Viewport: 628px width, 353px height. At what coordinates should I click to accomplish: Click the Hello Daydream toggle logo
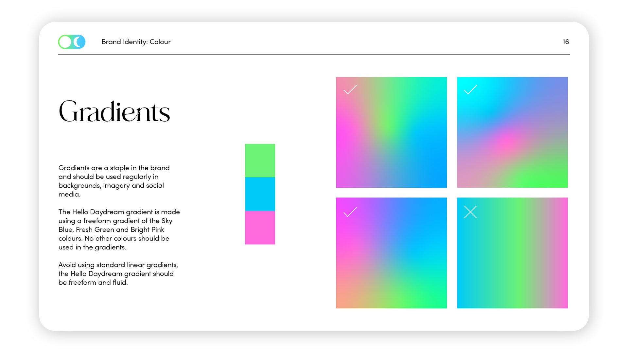tap(72, 42)
